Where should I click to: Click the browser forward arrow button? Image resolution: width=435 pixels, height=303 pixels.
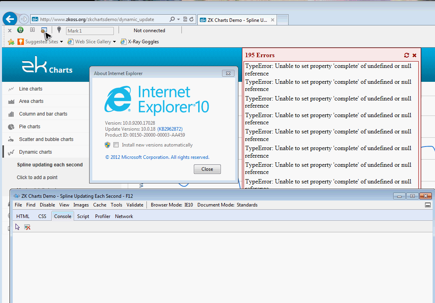click(x=24, y=19)
